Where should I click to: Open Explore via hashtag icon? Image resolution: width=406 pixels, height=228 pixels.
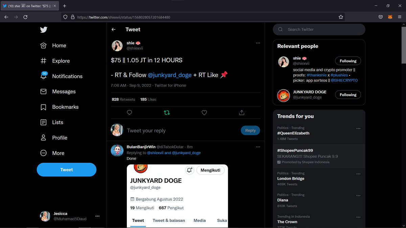tap(43, 61)
